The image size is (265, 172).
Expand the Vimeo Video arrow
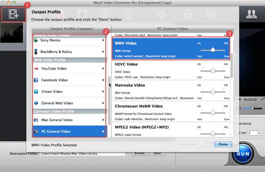click(x=103, y=91)
